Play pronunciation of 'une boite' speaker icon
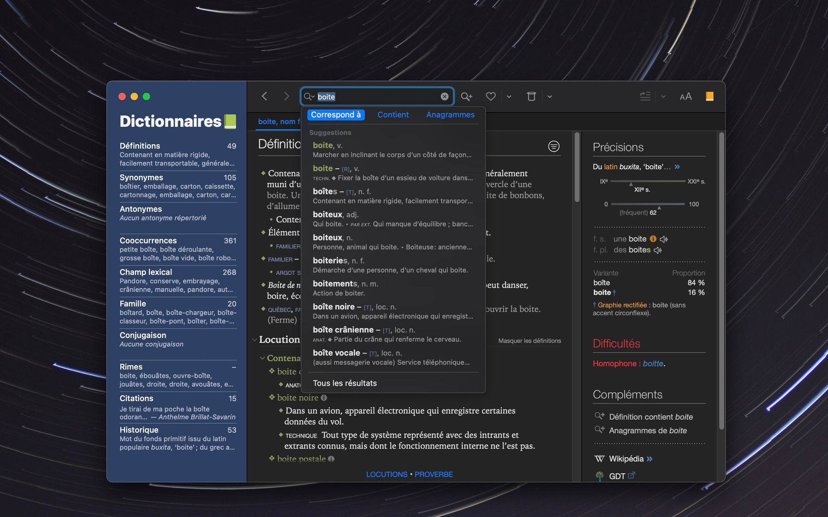828x517 pixels. click(664, 239)
